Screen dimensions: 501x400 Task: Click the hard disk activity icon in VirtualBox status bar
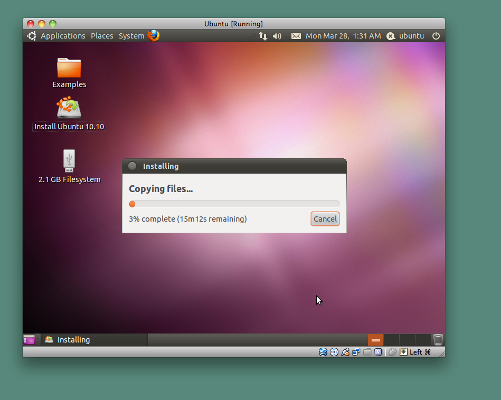323,352
